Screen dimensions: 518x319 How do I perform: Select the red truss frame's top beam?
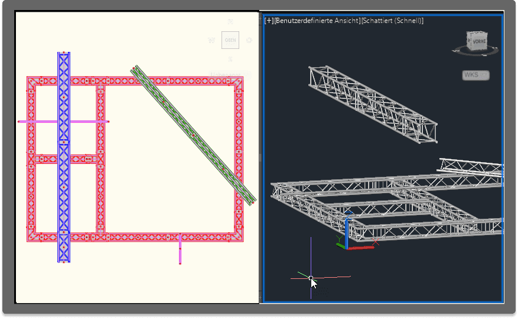point(165,81)
